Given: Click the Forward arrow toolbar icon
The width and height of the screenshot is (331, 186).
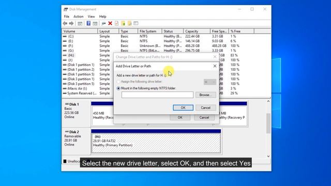Looking at the screenshot, I should coord(71,23).
